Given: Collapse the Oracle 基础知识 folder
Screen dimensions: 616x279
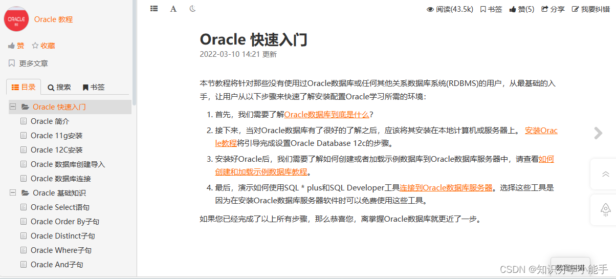Looking at the screenshot, I should pyautogui.click(x=12, y=193).
